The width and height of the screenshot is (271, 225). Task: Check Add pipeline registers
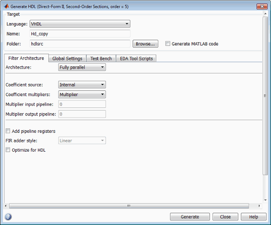[8, 131]
